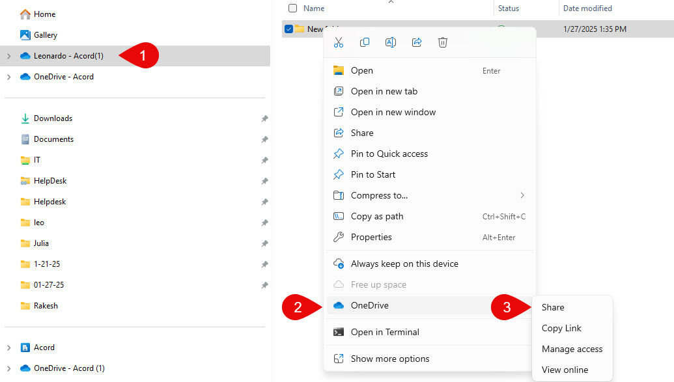The width and height of the screenshot is (674, 382).
Task: Unpin Downloads using its pin icon
Action: [264, 118]
